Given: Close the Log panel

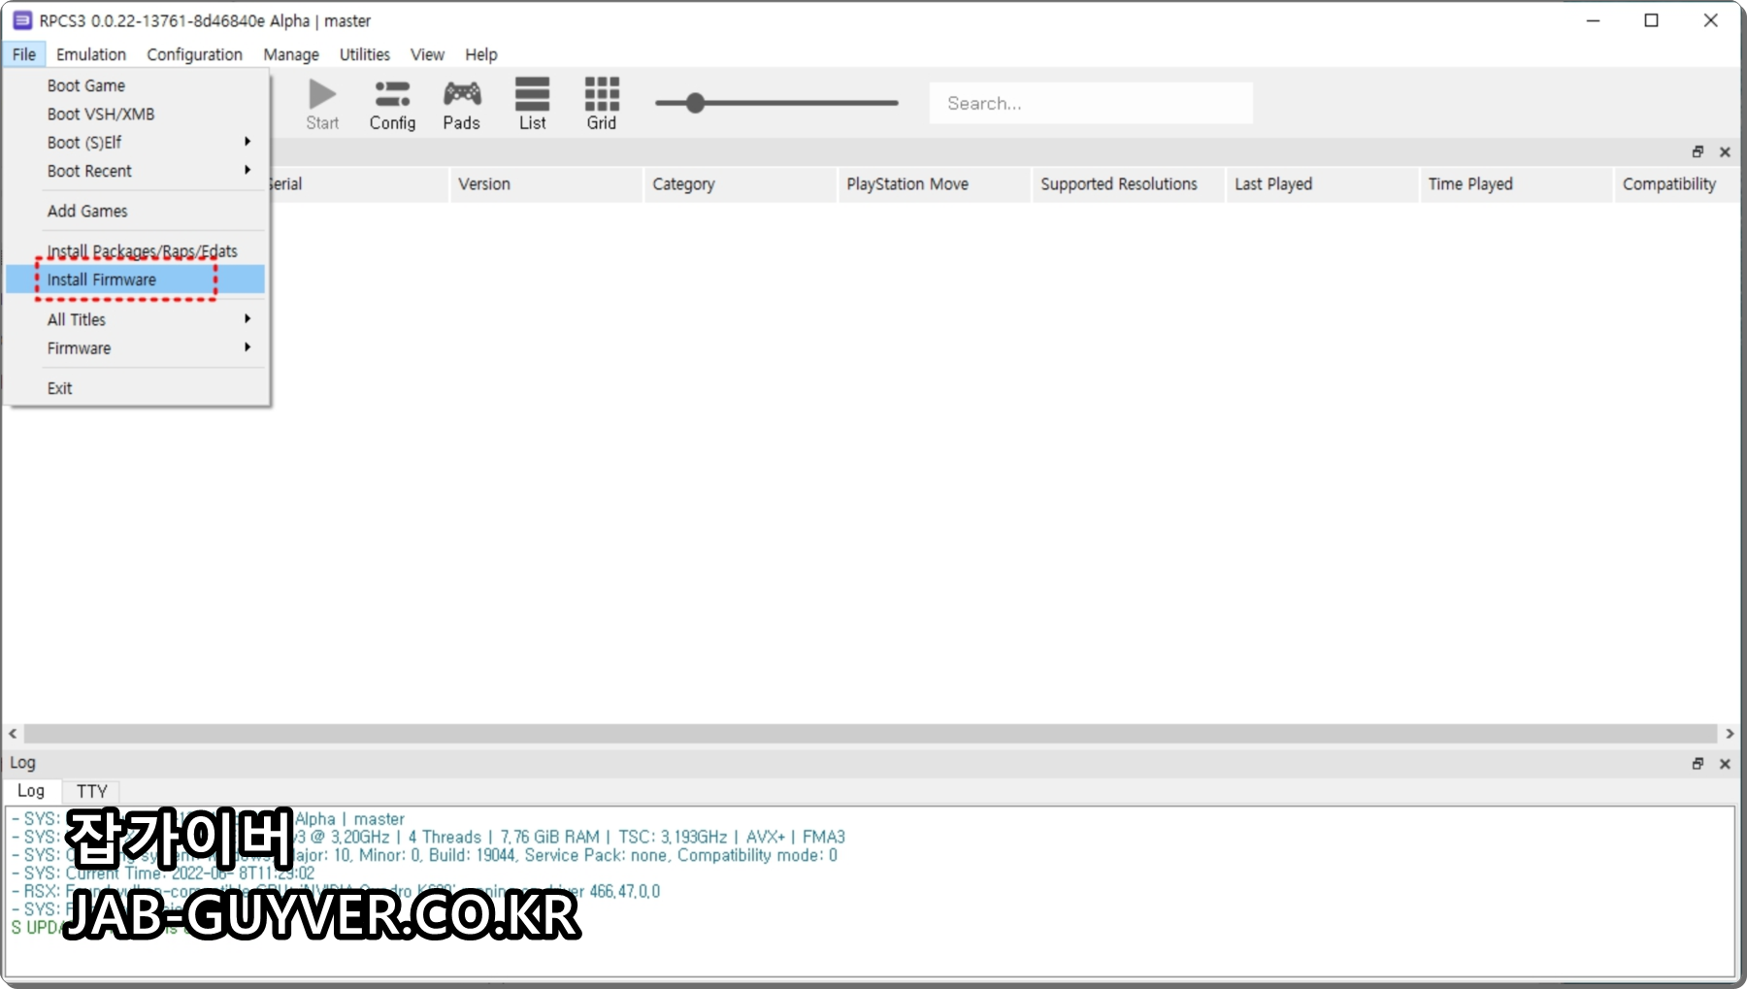Looking at the screenshot, I should point(1725,764).
